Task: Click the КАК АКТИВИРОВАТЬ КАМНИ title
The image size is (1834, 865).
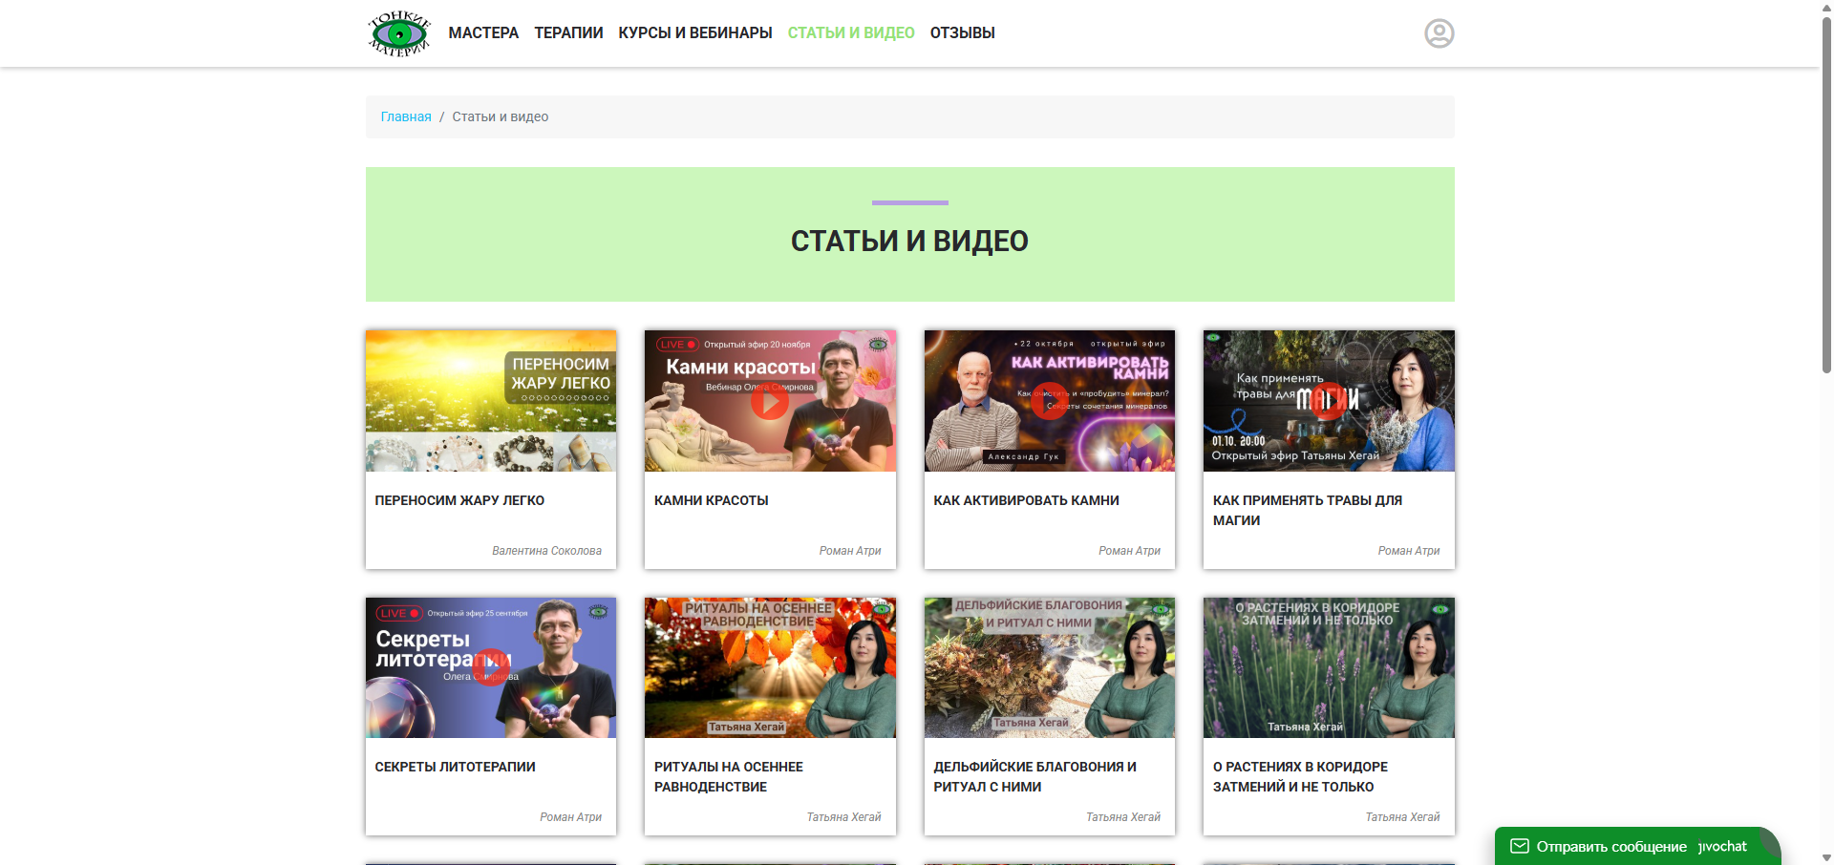Action: (1026, 500)
